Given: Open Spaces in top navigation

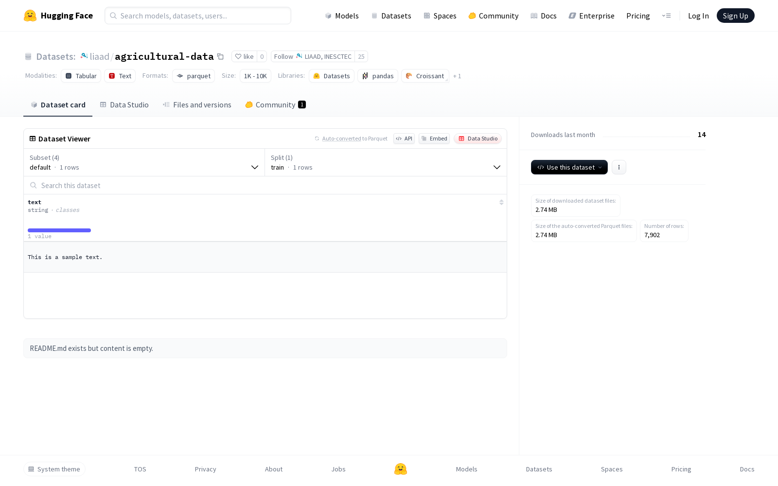Looking at the screenshot, I should pos(440,16).
